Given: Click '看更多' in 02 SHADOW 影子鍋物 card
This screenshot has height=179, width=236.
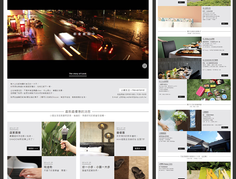Looking at the screenshot, I should coord(225,75).
